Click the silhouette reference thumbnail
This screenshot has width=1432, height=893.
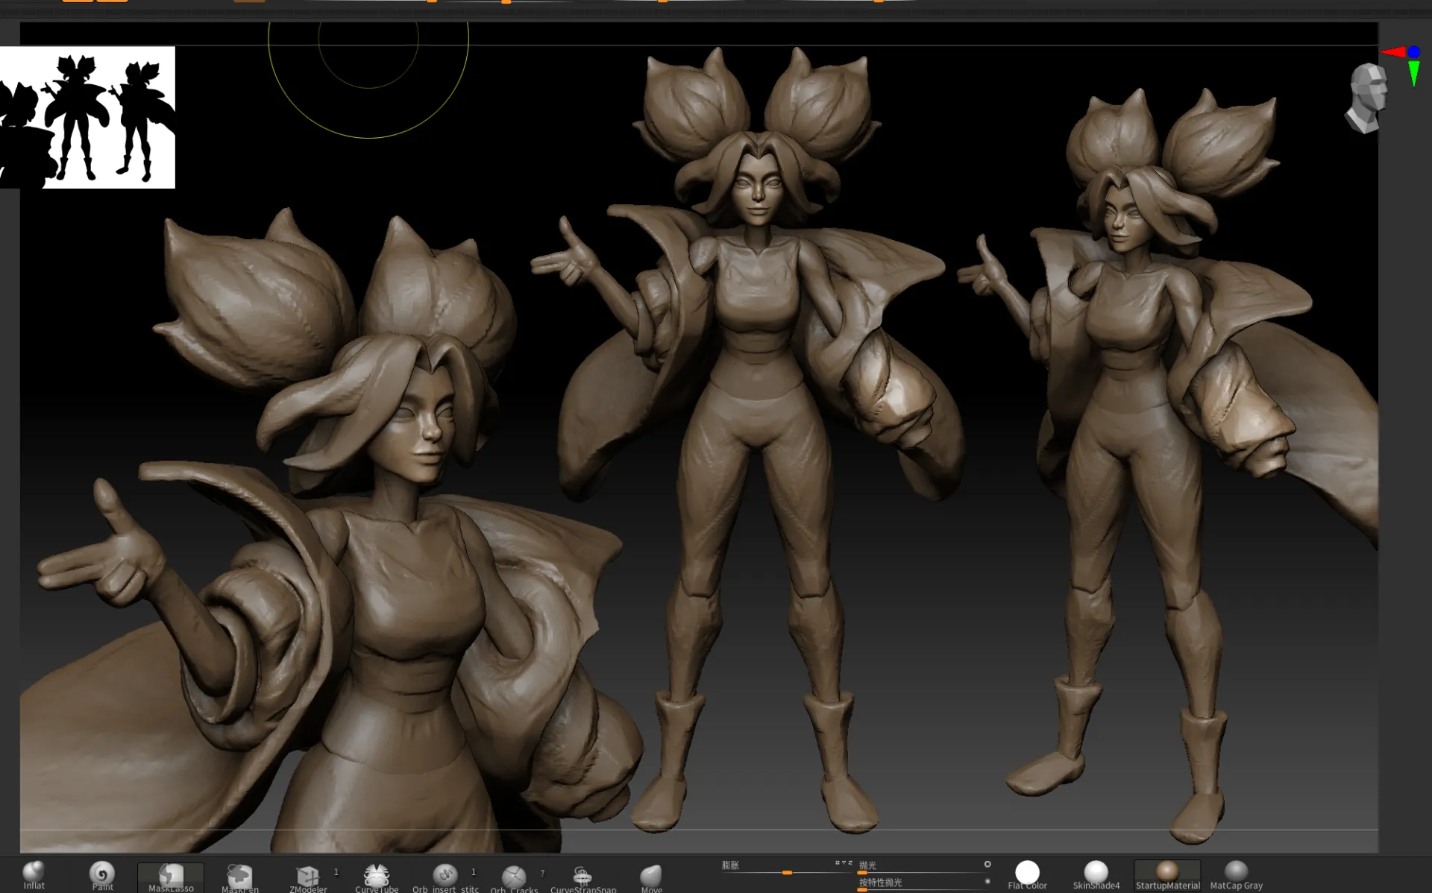(x=87, y=117)
